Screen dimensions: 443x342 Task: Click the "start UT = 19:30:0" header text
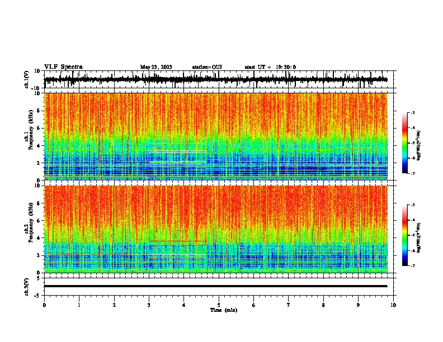(x=270, y=67)
